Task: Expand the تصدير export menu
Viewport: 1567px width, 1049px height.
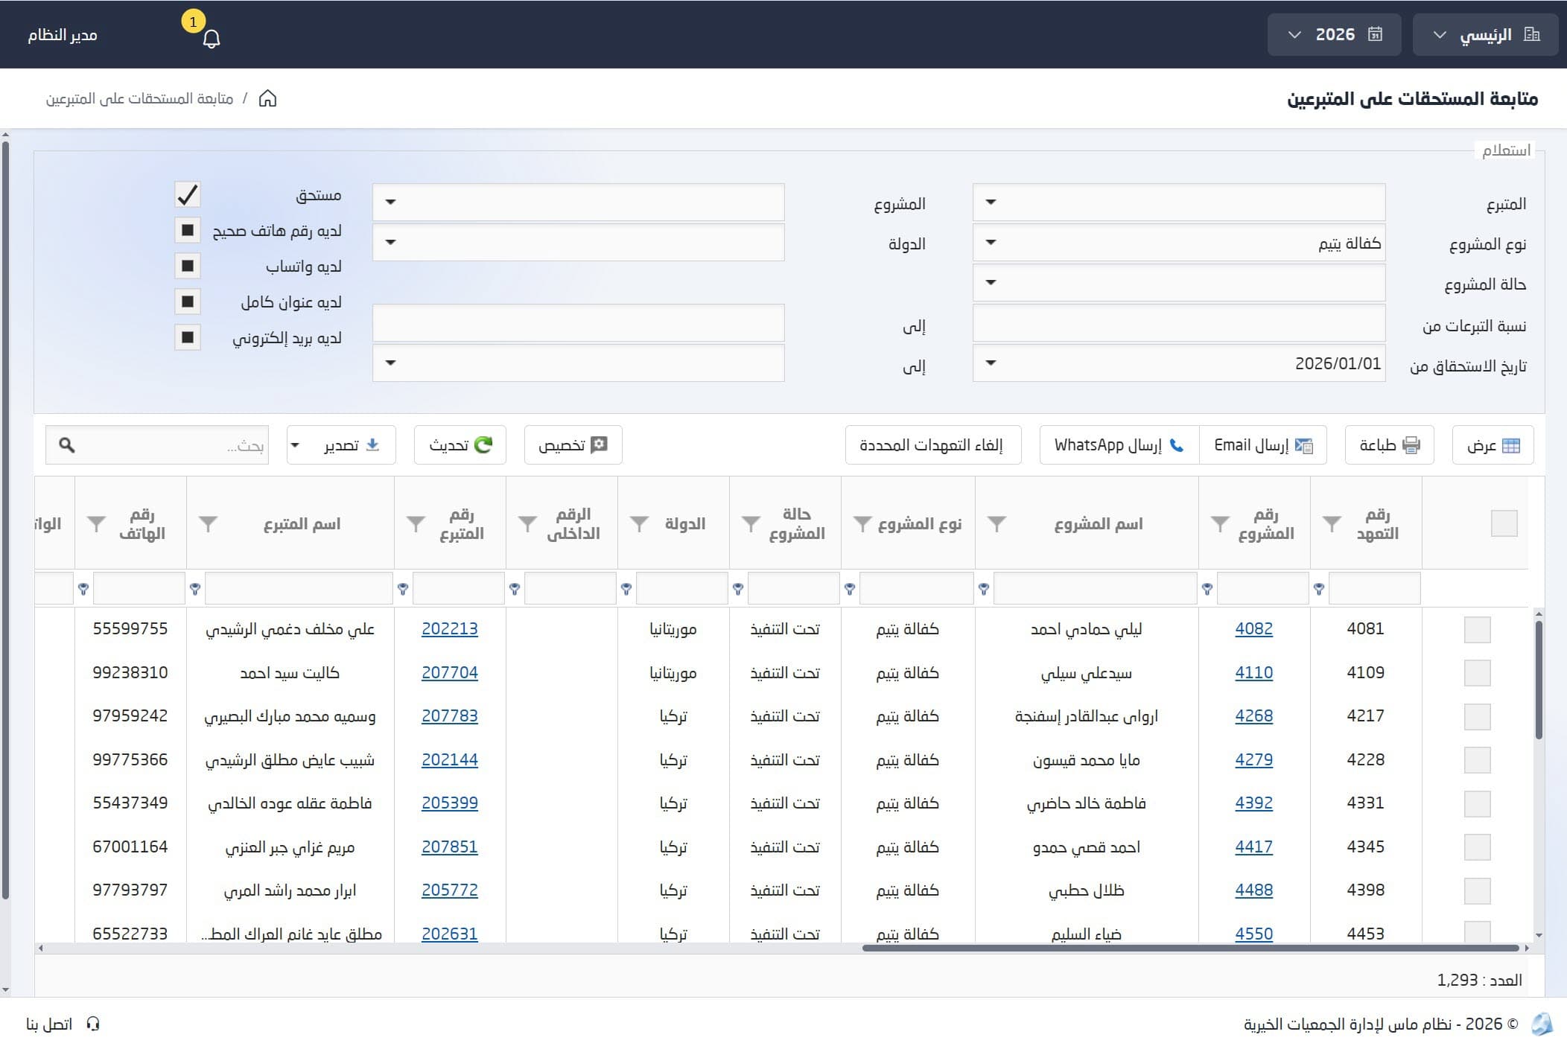Action: (341, 445)
